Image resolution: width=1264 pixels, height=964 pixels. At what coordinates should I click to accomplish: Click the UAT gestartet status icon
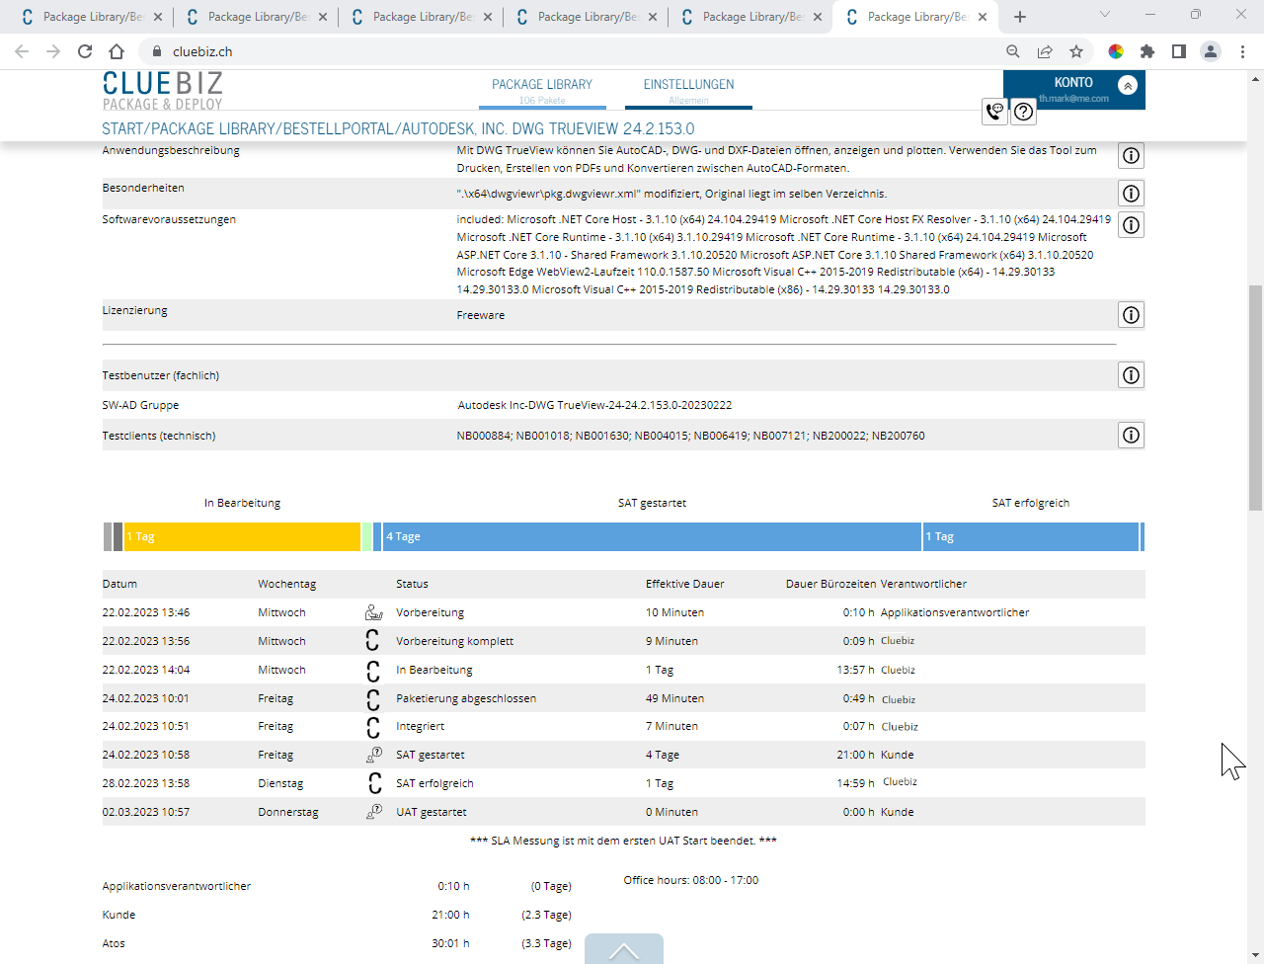point(373,812)
